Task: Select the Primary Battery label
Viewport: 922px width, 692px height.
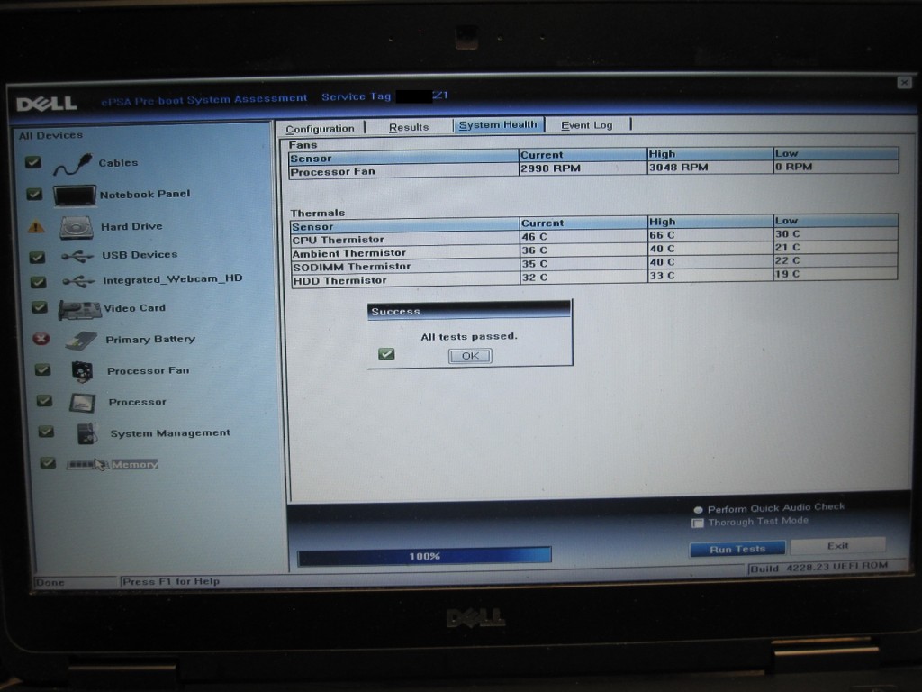Action: coord(150,340)
